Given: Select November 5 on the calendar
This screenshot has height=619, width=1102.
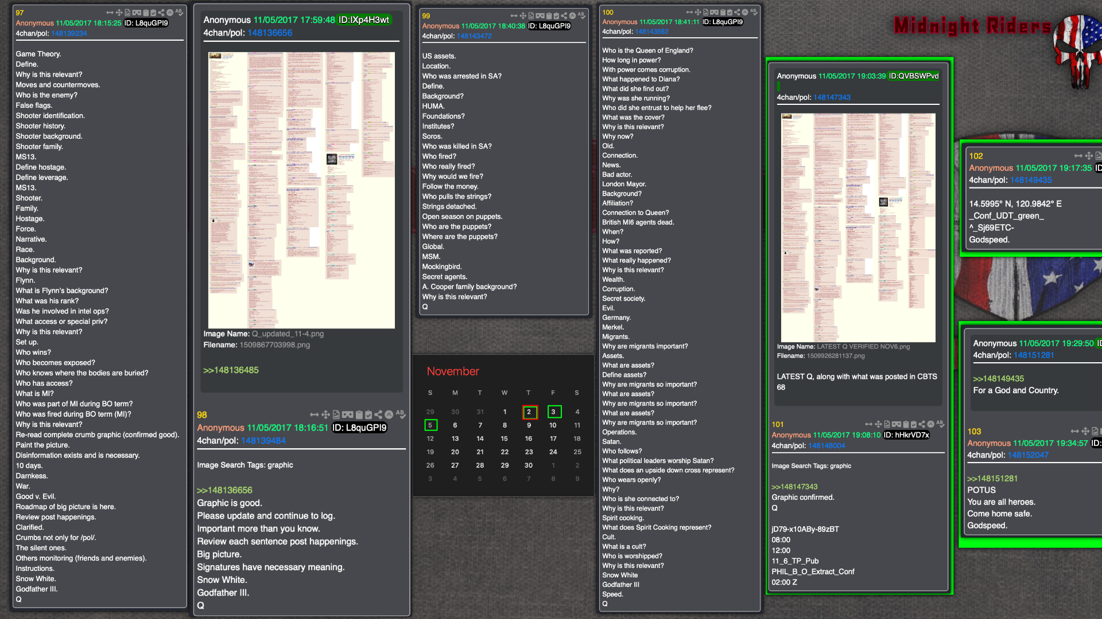Looking at the screenshot, I should (430, 425).
